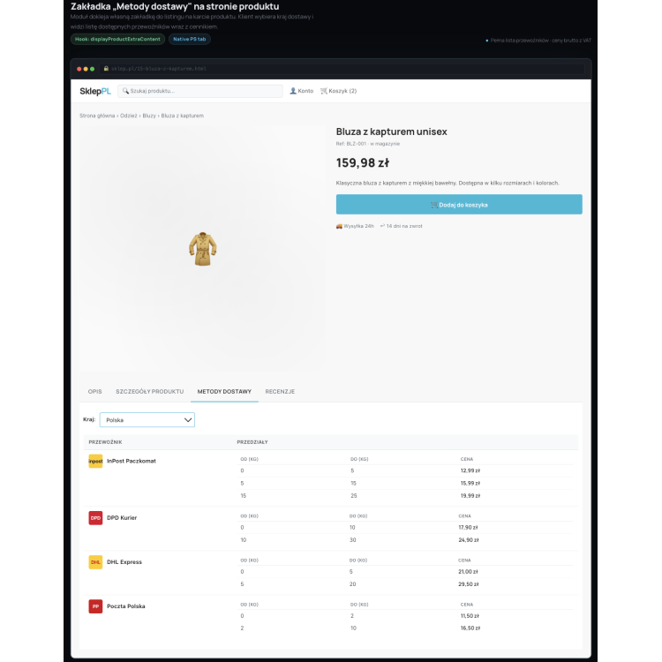Click the Przedziały column header
The image size is (662, 662).
pos(252,442)
